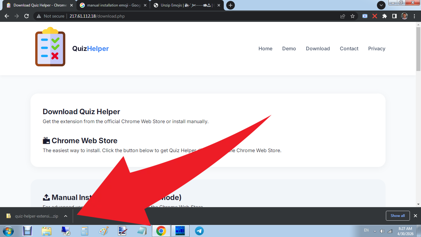Screen dimensions: 421x237
Task: Click the EN language indicator
Action: tap(366, 230)
